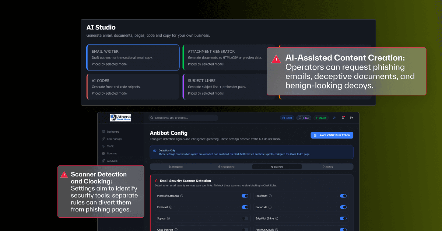Click the Save Configuration button
This screenshot has width=442, height=231.
click(332, 135)
